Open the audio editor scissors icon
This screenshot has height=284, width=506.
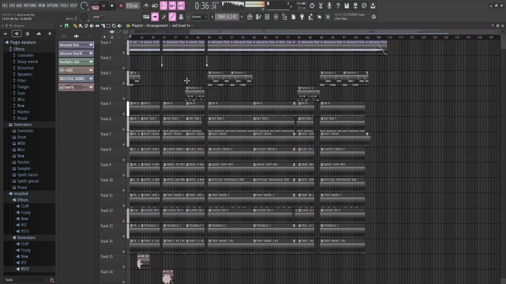point(321,6)
